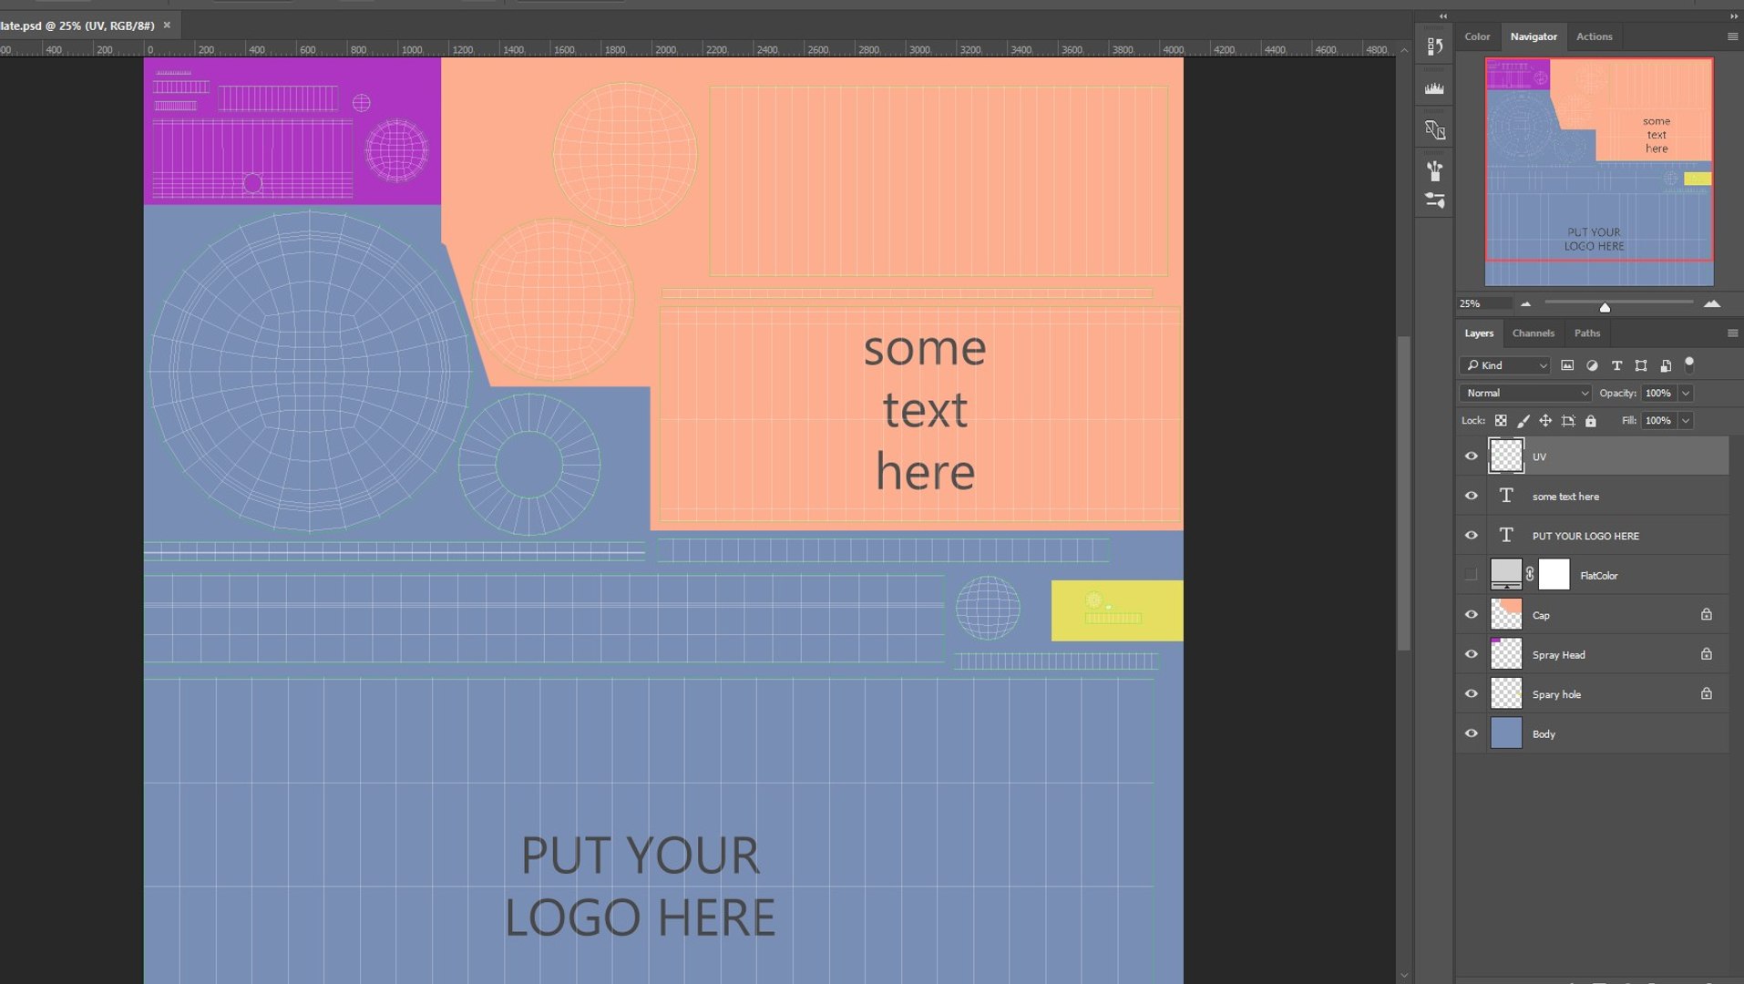Collapse the left icon dock arrows
1744x984 pixels.
point(1443,15)
